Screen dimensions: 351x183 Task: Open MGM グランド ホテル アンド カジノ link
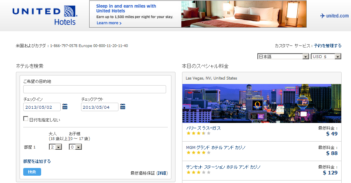(216, 148)
